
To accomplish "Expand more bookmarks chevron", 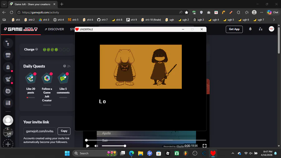I will click(x=274, y=20).
